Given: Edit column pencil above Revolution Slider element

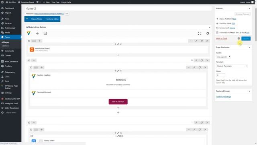Looking at the screenshot, I should pyautogui.click(x=118, y=44).
